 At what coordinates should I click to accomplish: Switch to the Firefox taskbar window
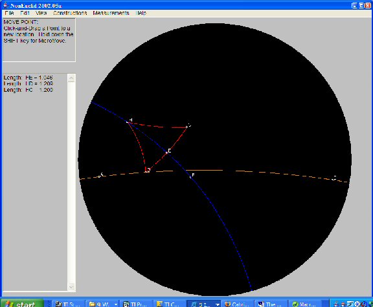237,304
